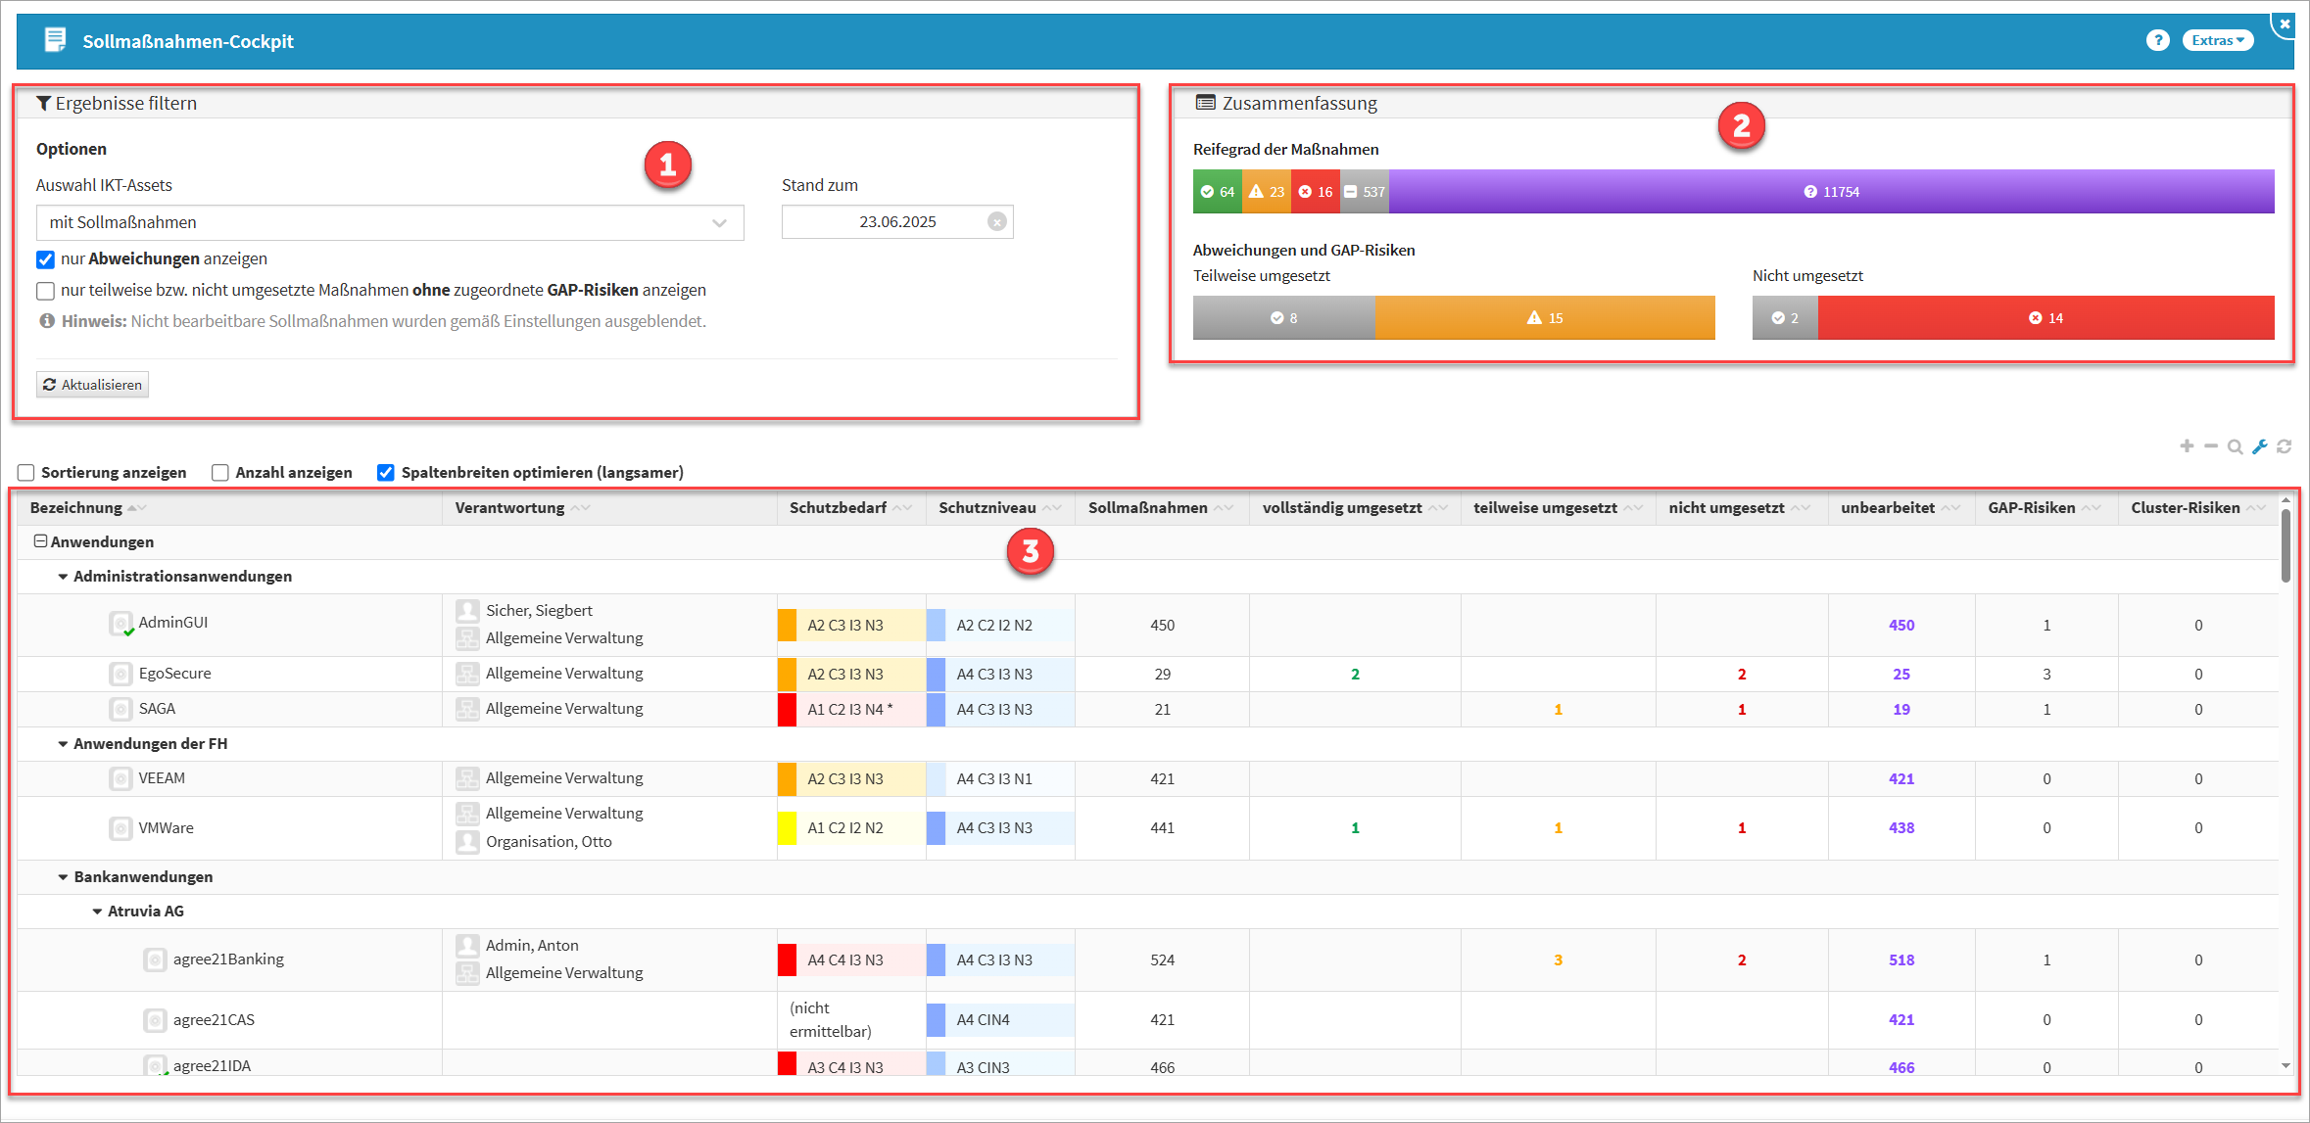Click the Aktualisieren button
This screenshot has height=1123, width=2310.
[92, 385]
